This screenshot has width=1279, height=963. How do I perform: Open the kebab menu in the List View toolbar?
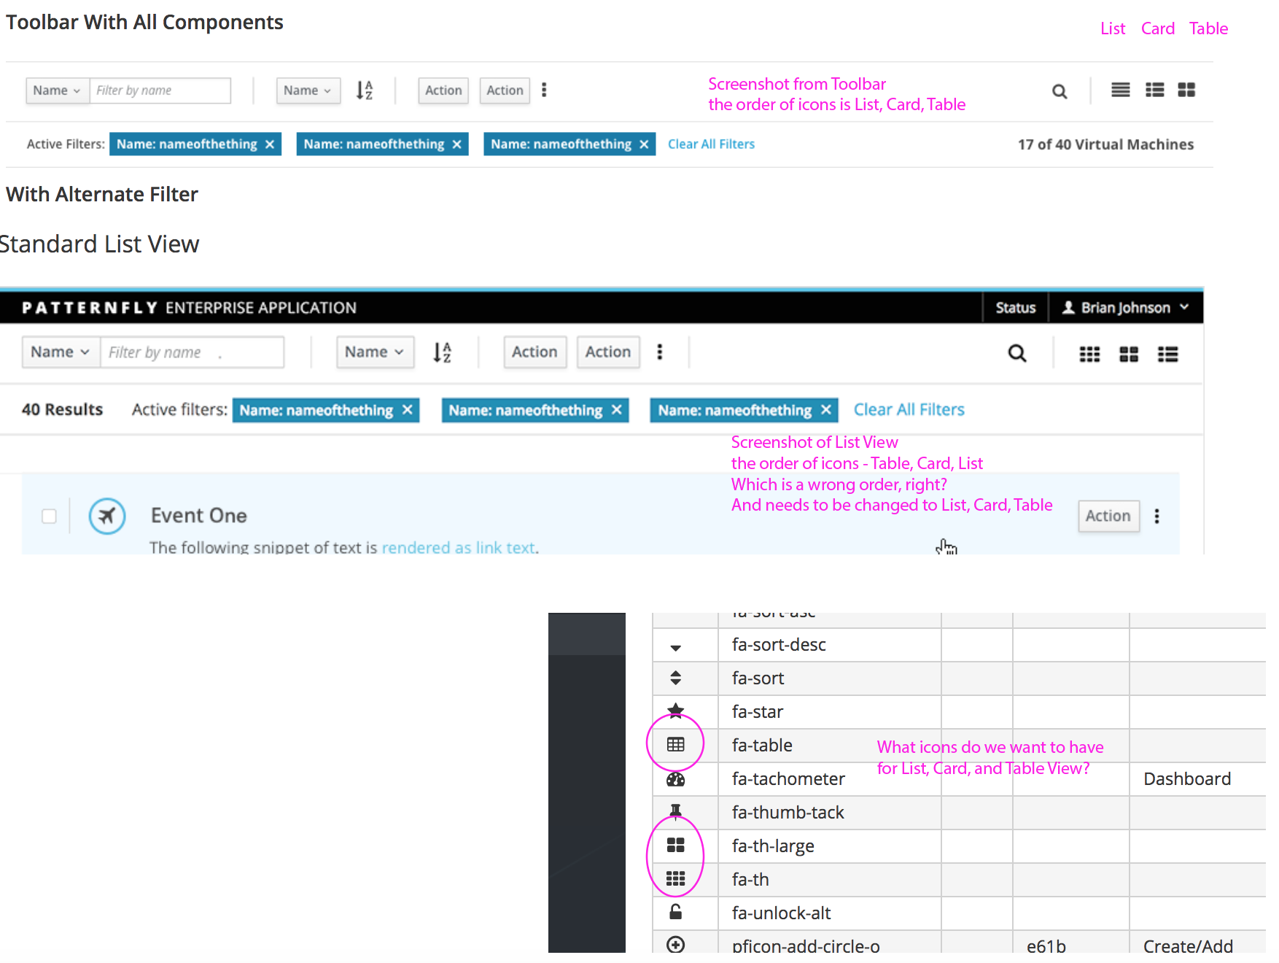click(x=660, y=352)
